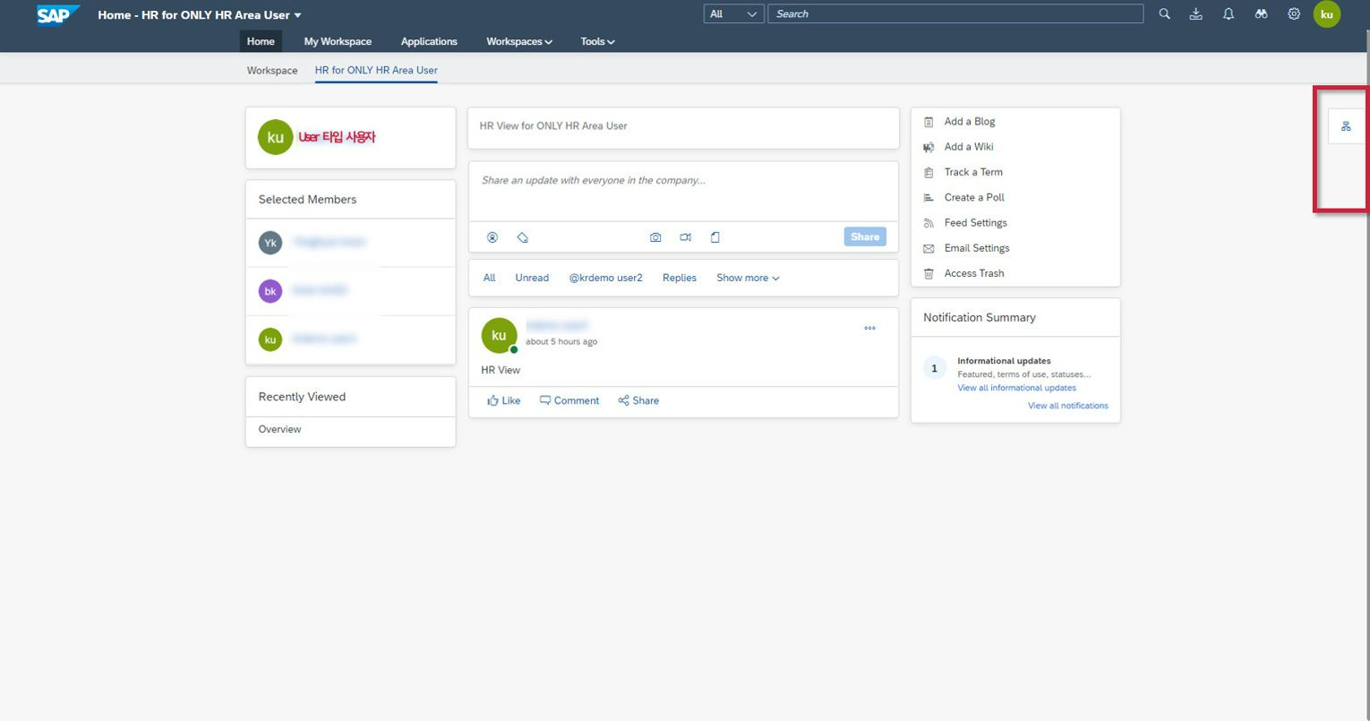1370x721 pixels.
Task: Click the large ku avatar in profile card
Action: pos(276,137)
